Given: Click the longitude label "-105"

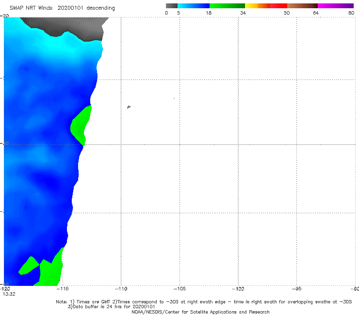Looking at the screenshot, I should pos(179,289).
